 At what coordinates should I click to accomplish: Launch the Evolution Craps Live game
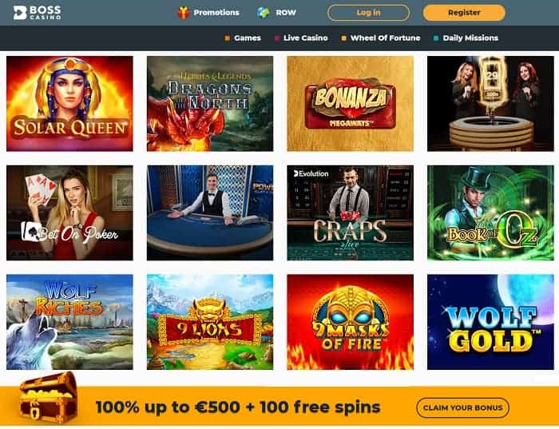[x=350, y=213]
